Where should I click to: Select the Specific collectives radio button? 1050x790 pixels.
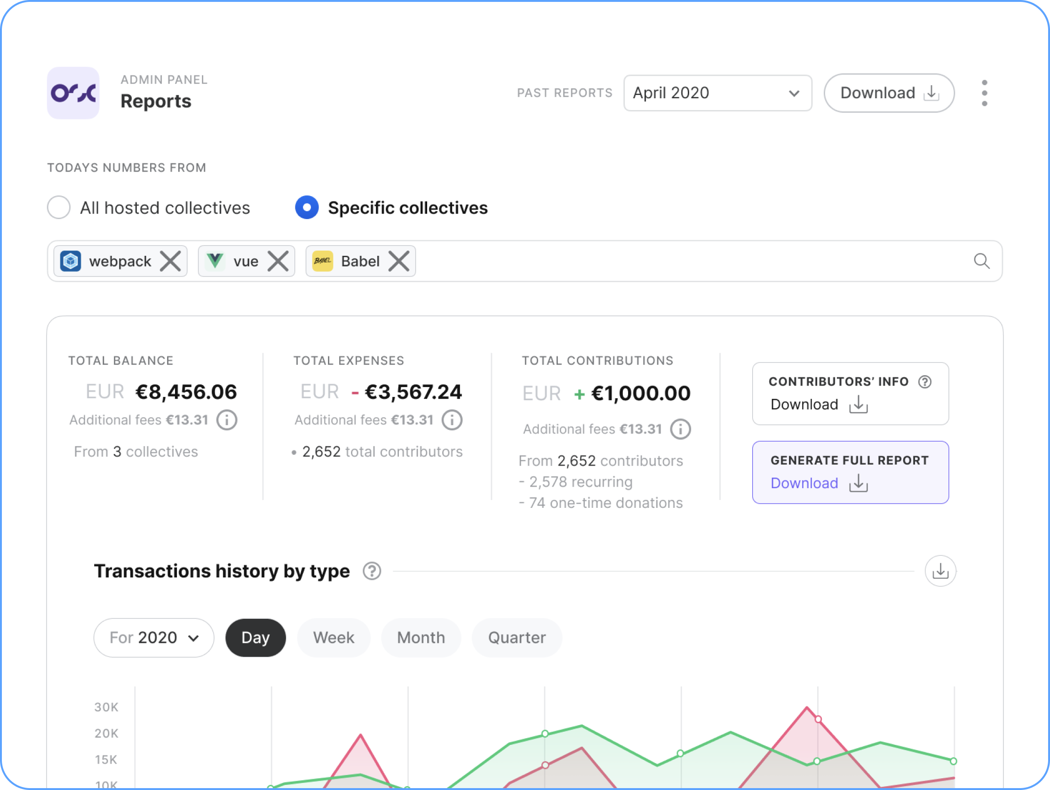click(307, 207)
